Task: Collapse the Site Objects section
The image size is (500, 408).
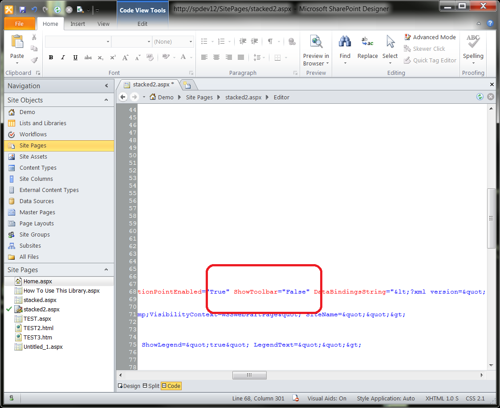Action: click(106, 100)
